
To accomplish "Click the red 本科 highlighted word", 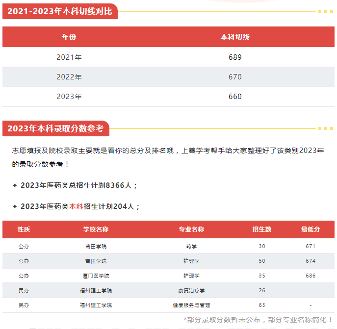I will click(76, 206).
